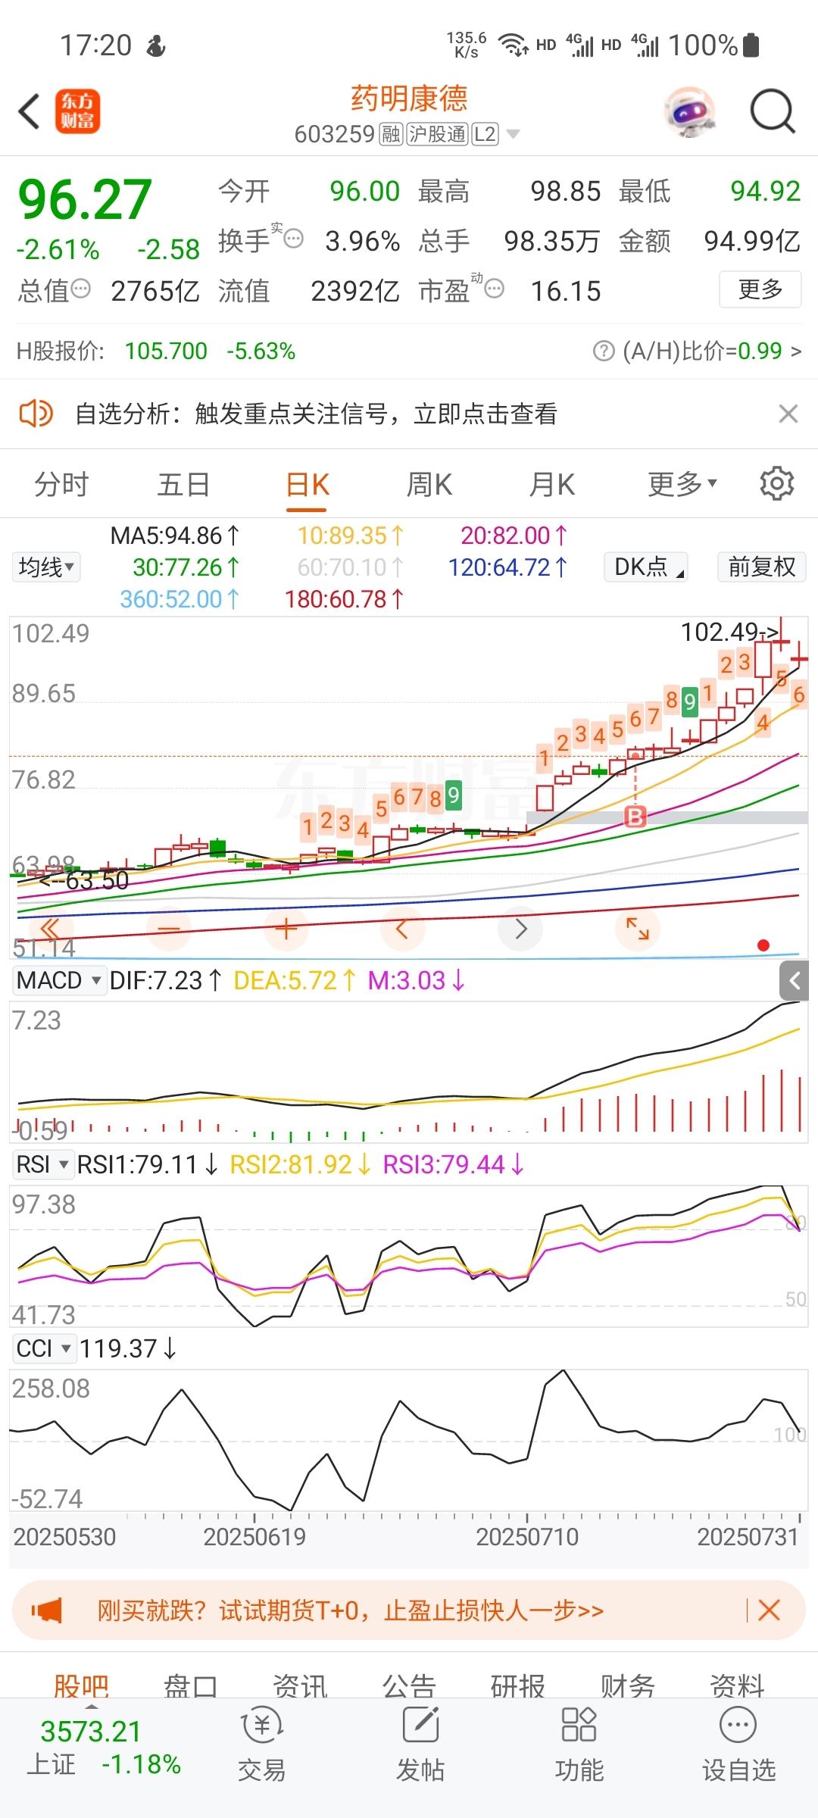Open futures T+0 promo link
The image size is (818, 1818).
point(350,1610)
